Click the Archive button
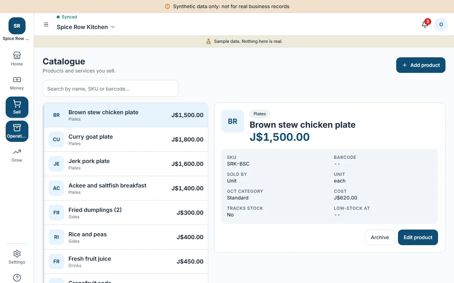454x283 pixels. 380,237
